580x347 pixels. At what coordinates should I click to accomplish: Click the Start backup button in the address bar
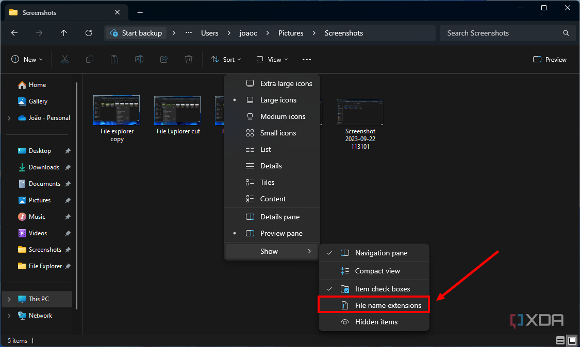[136, 32]
